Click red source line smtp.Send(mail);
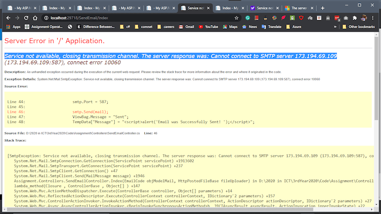Viewport: 381px width, 214px height. (x=90, y=112)
